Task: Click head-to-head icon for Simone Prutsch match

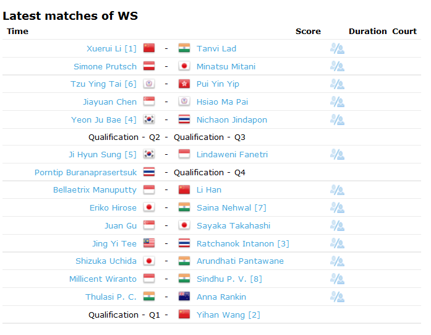Action: pyautogui.click(x=337, y=66)
